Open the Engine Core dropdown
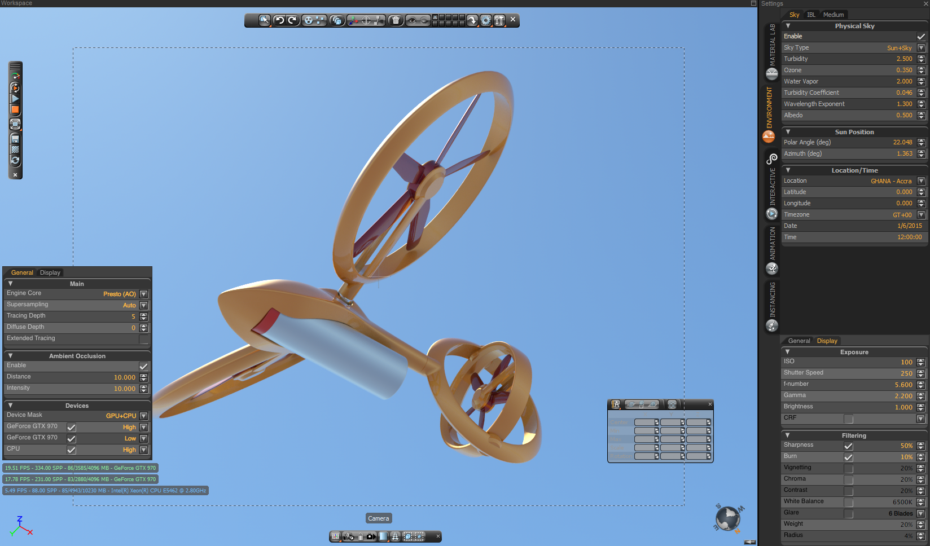The width and height of the screenshot is (930, 546). [143, 294]
